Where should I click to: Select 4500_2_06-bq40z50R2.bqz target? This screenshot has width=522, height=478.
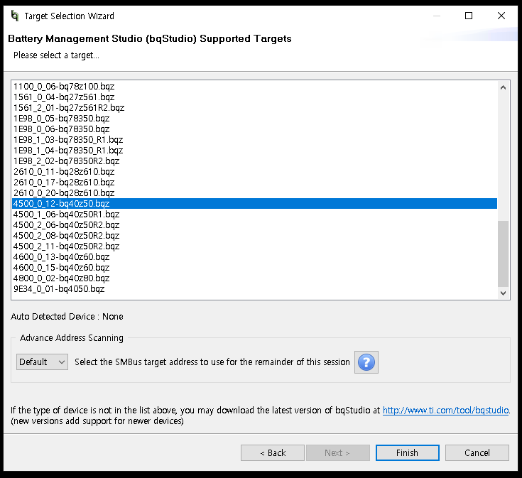click(x=255, y=225)
